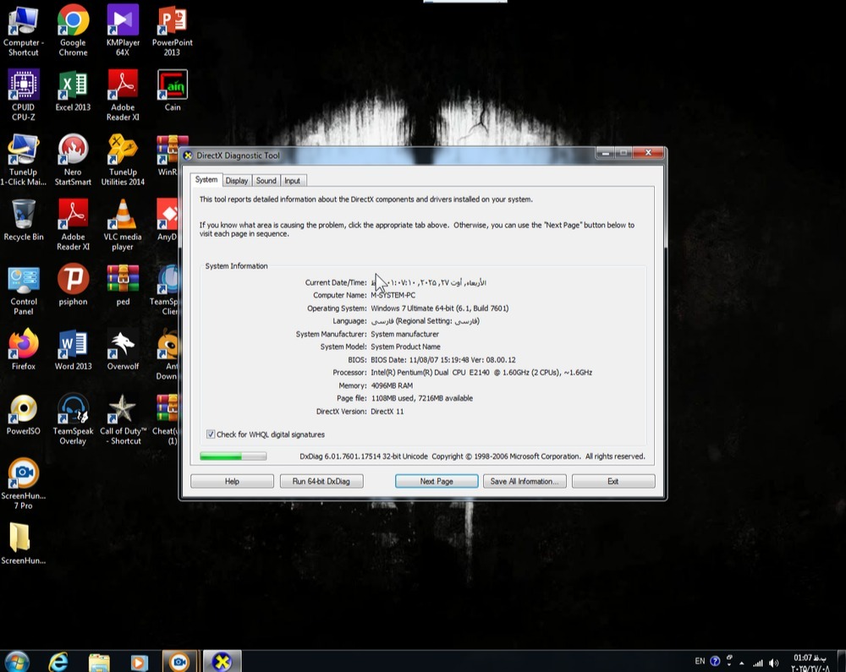Switch to the System tab
The image size is (846, 672).
[x=206, y=179]
